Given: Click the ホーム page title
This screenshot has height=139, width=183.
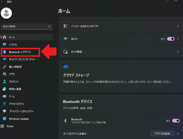Looking at the screenshot, I should click(64, 11).
